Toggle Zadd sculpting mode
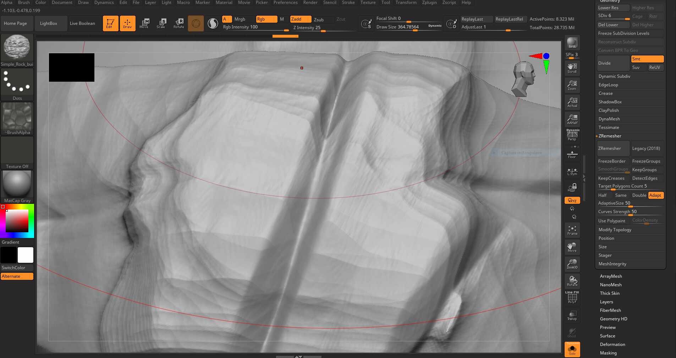 pyautogui.click(x=300, y=19)
